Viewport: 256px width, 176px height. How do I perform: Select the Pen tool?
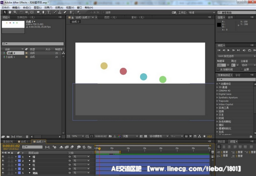point(44,12)
